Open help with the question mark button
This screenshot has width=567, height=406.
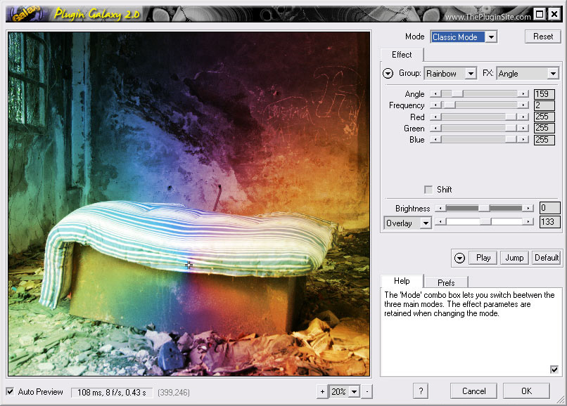tap(421, 391)
